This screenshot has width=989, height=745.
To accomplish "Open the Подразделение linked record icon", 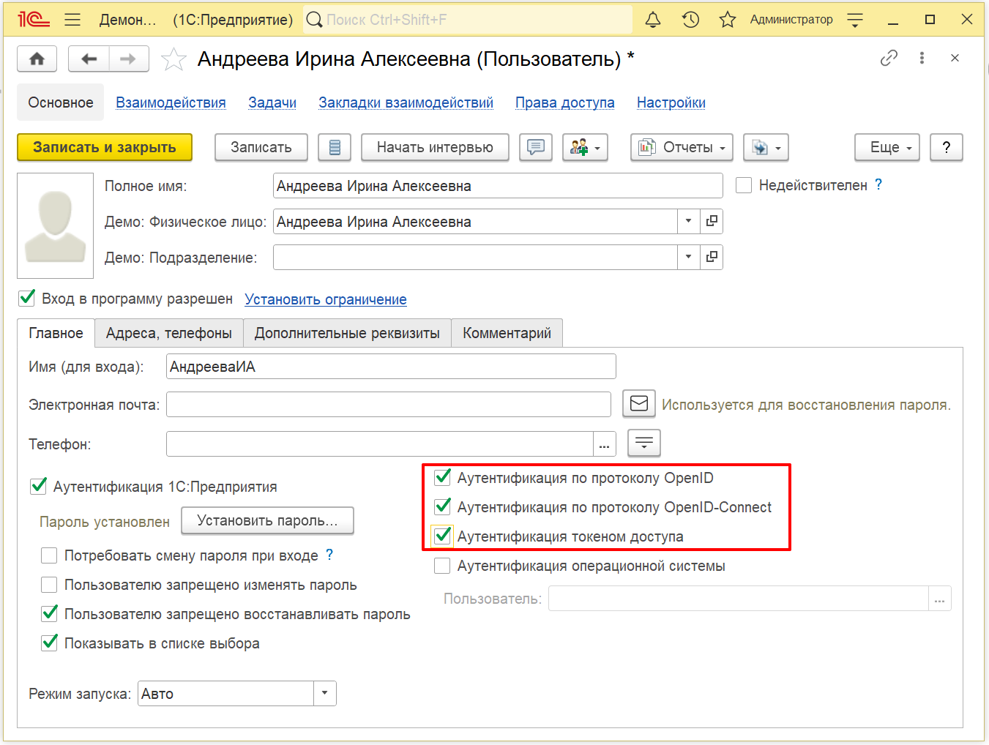I will (712, 257).
